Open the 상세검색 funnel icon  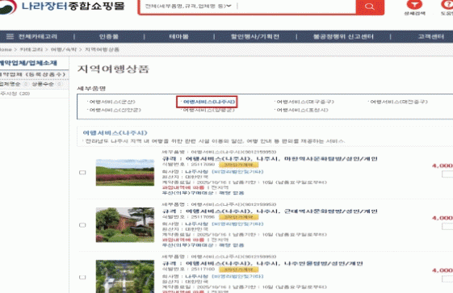pos(414,5)
